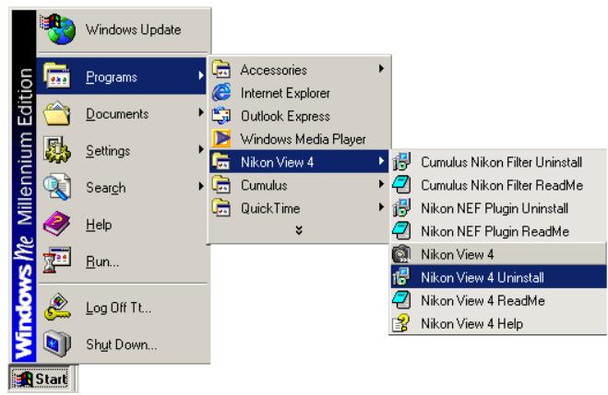Click the Help book icon
The image size is (608, 395).
(x=57, y=224)
